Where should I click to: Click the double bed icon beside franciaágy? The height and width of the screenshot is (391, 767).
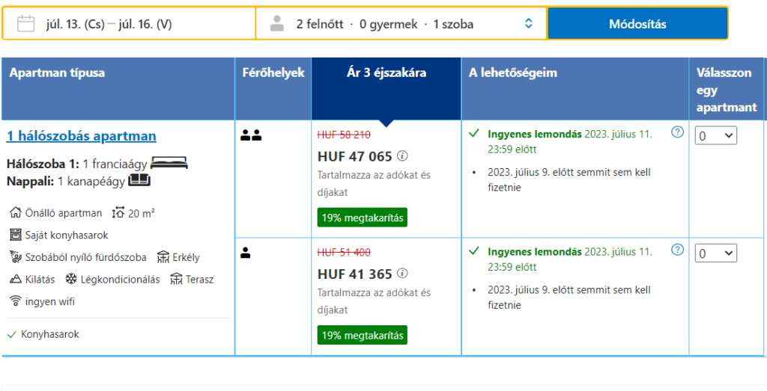pyautogui.click(x=169, y=162)
